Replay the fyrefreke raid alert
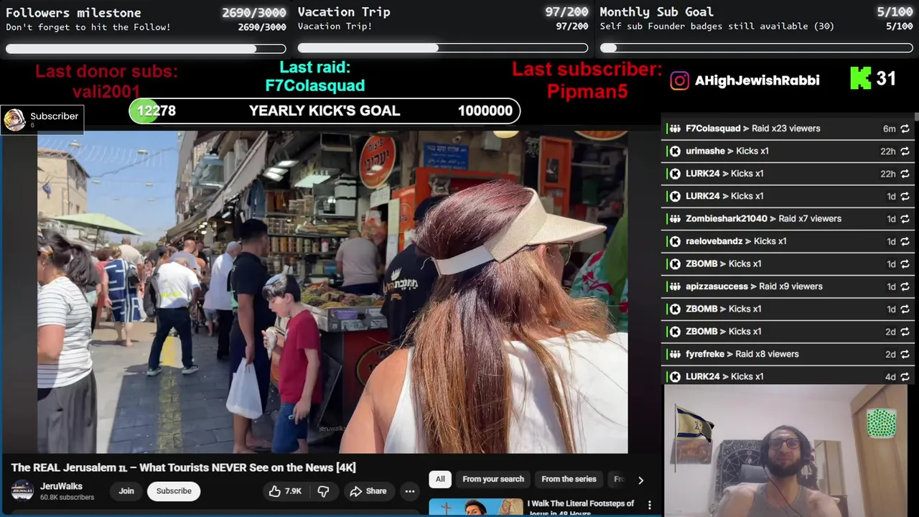Screen dimensions: 919x517 point(905,354)
